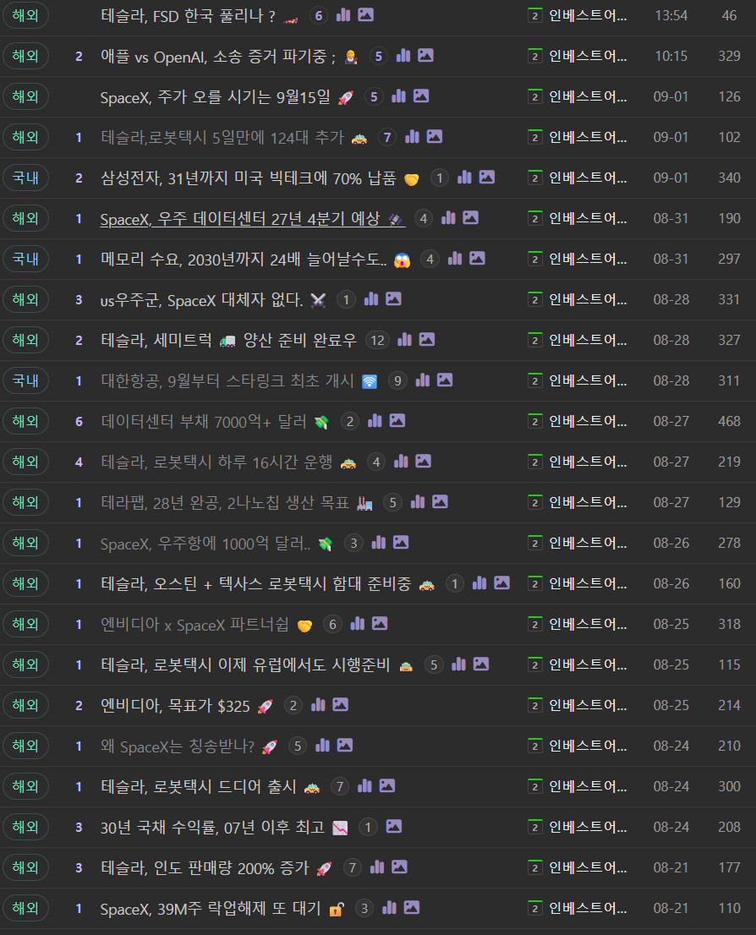Click the image icon on the 30년 국채 수익률 post
The height and width of the screenshot is (935, 756).
(394, 826)
